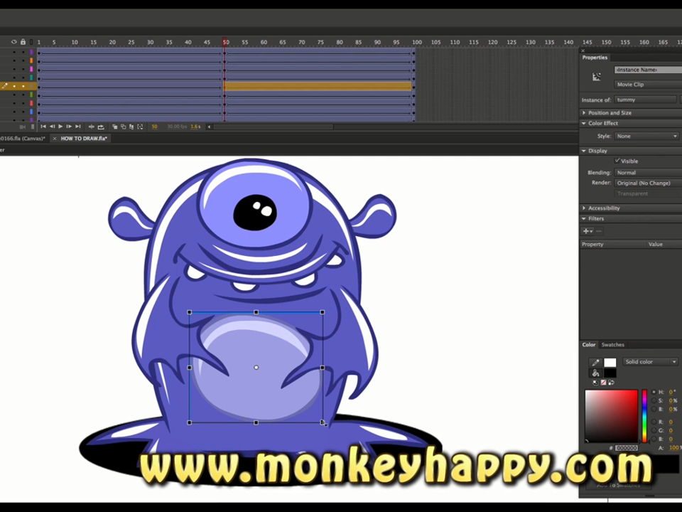Select the HSB brightness B radio button
The image size is (682, 512).
point(654,410)
